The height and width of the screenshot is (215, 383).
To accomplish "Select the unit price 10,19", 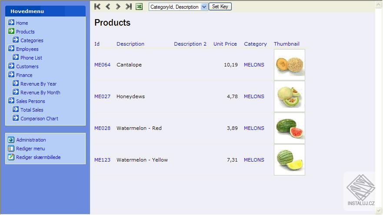I will tap(231, 65).
